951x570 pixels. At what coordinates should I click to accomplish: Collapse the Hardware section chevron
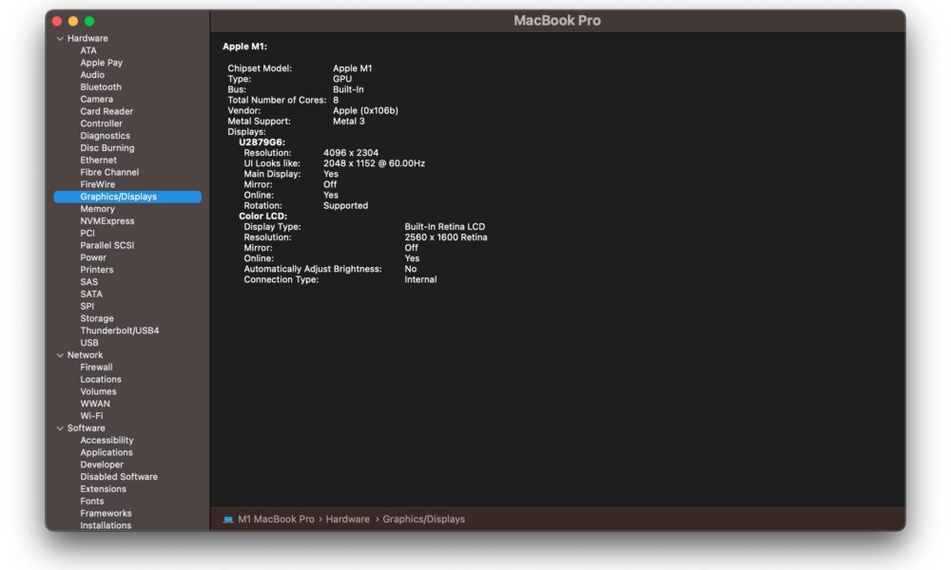point(60,38)
